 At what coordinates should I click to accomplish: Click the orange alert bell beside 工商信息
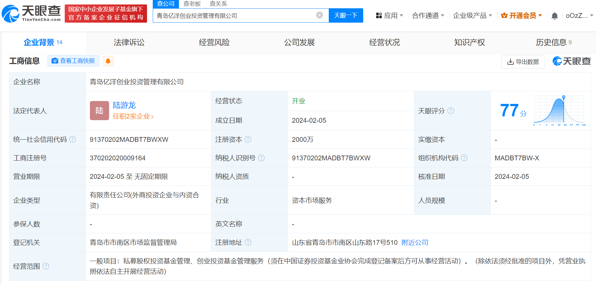[x=108, y=61]
